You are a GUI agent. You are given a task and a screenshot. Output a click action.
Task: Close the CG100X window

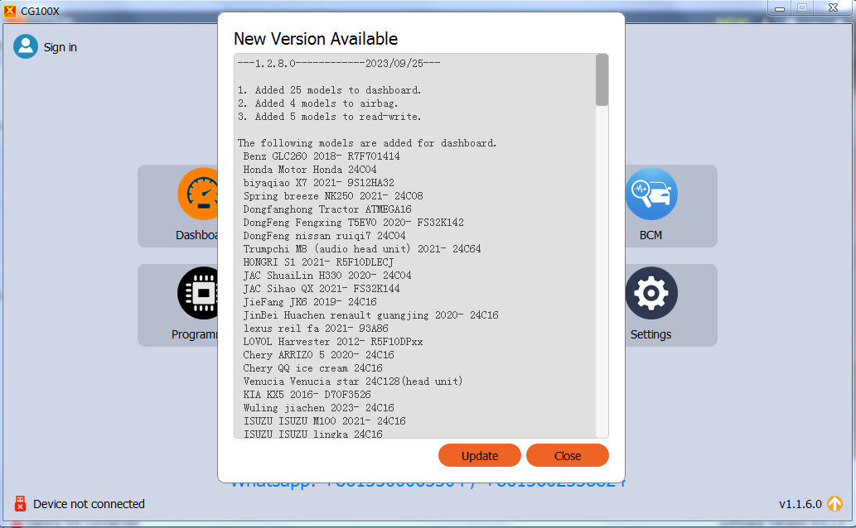click(833, 8)
